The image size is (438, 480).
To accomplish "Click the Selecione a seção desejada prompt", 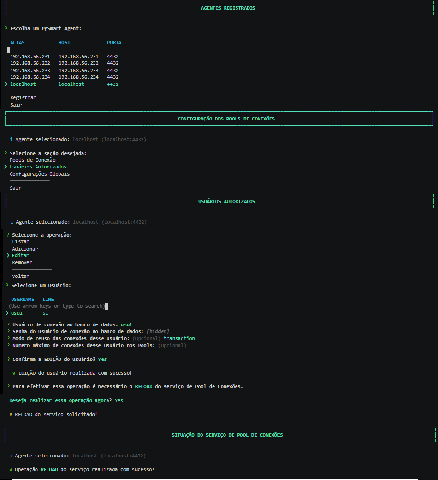I will 48,154.
